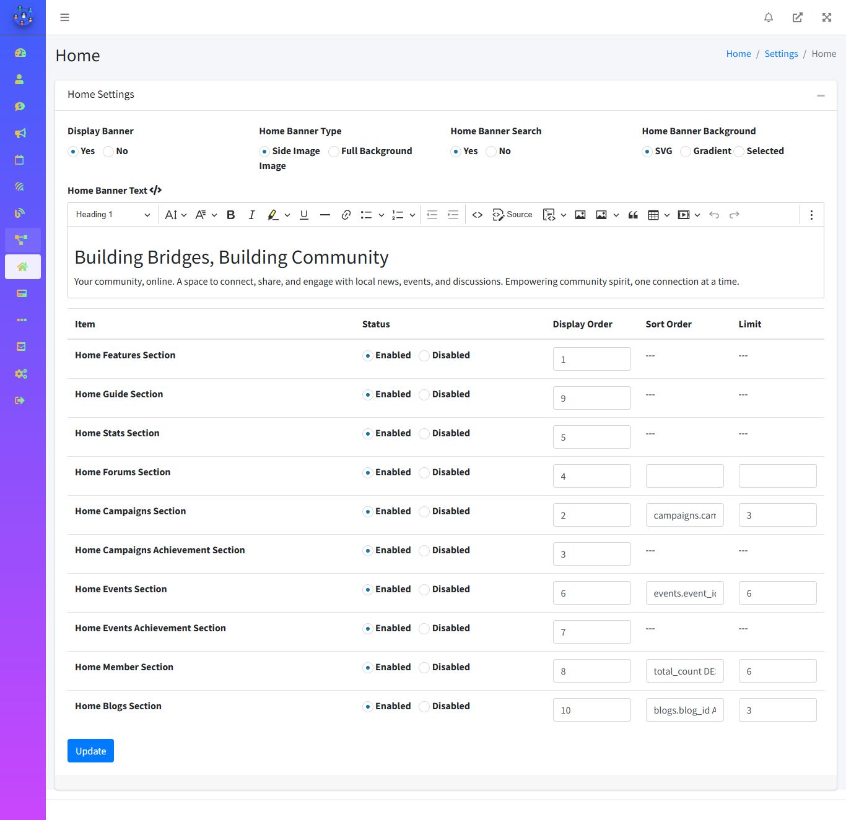Collapse the Home Settings panel
This screenshot has width=846, height=820.
coord(821,95)
